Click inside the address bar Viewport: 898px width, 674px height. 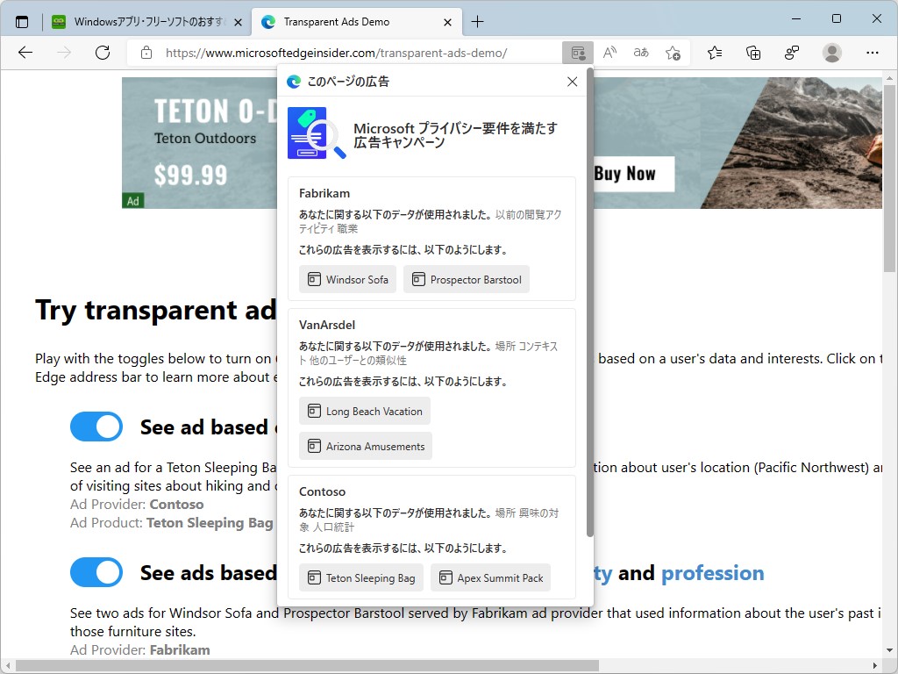351,53
